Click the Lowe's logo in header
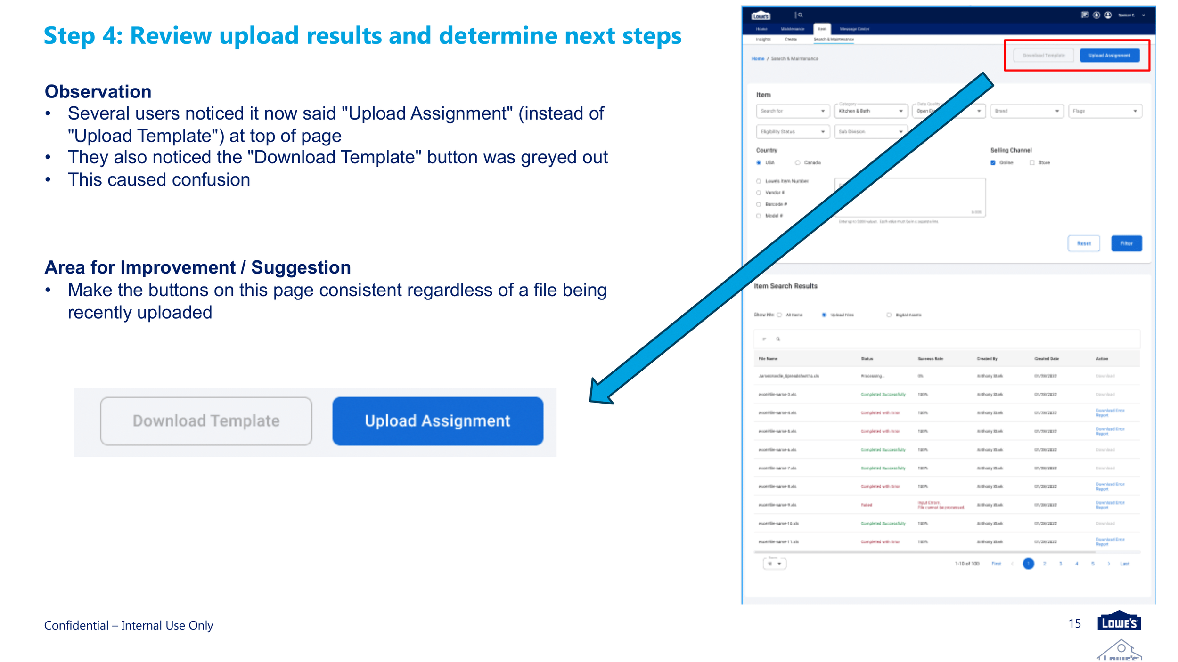This screenshot has width=1178, height=662. [761, 16]
